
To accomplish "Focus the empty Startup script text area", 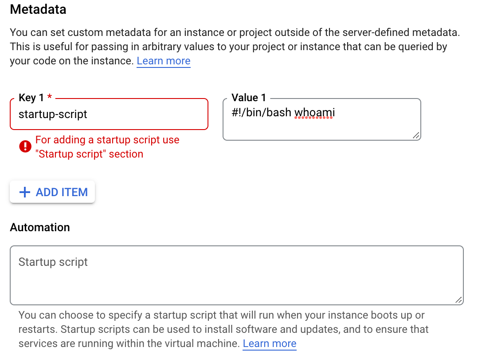I will pyautogui.click(x=237, y=276).
